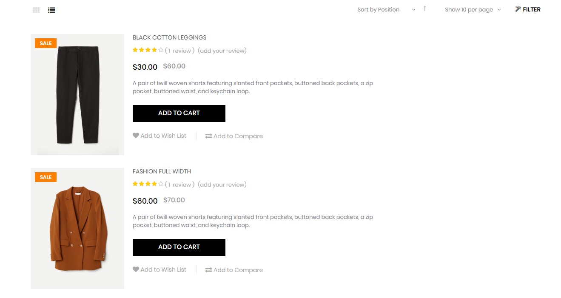Screen dimensions: 561x298
Task: Switch to list view layout
Action: tap(51, 10)
